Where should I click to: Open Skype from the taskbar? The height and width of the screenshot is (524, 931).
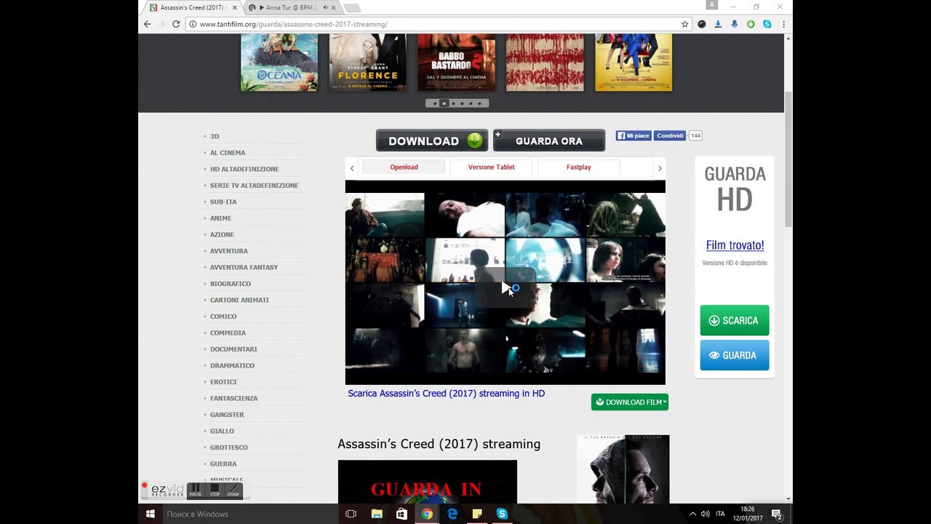tap(502, 514)
